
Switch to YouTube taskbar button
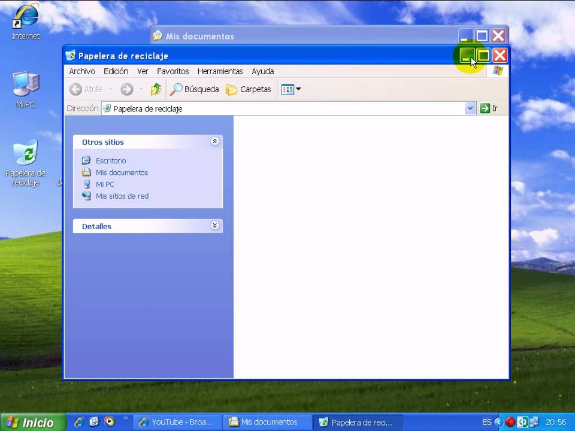pos(177,422)
